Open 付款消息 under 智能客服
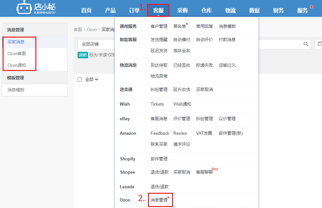322x208 pixels. (x=227, y=40)
